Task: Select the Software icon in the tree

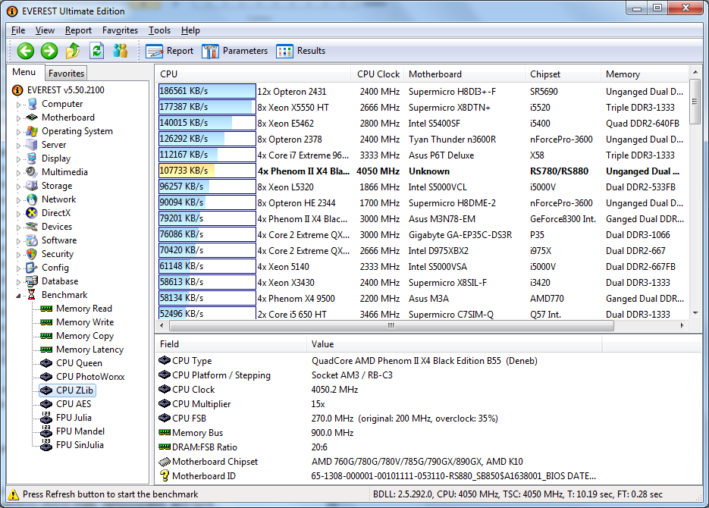Action: click(x=32, y=240)
